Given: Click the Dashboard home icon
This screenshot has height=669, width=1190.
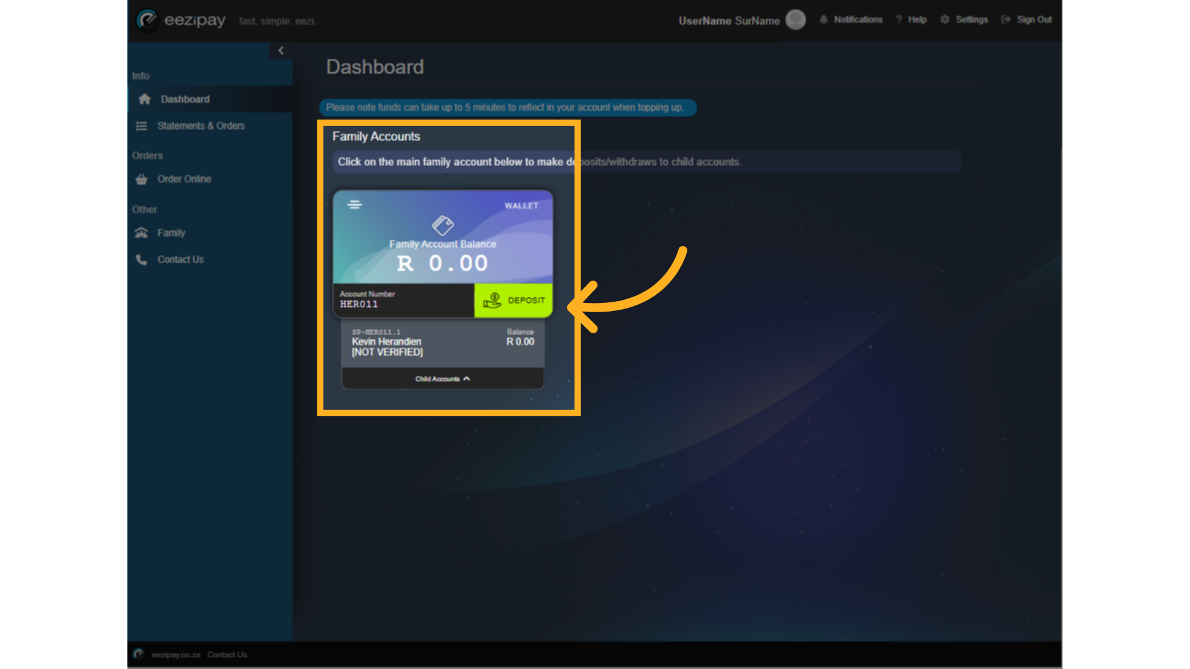Looking at the screenshot, I should 144,99.
